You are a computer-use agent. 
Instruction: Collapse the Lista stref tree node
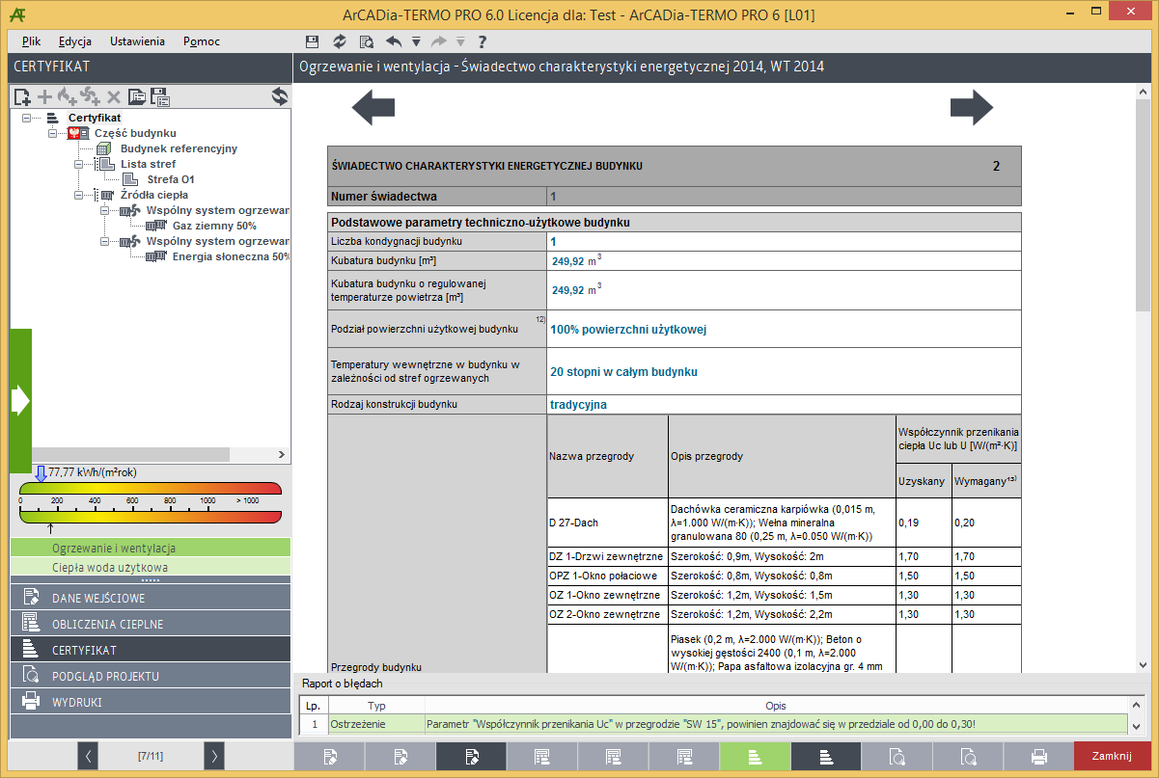[x=79, y=164]
